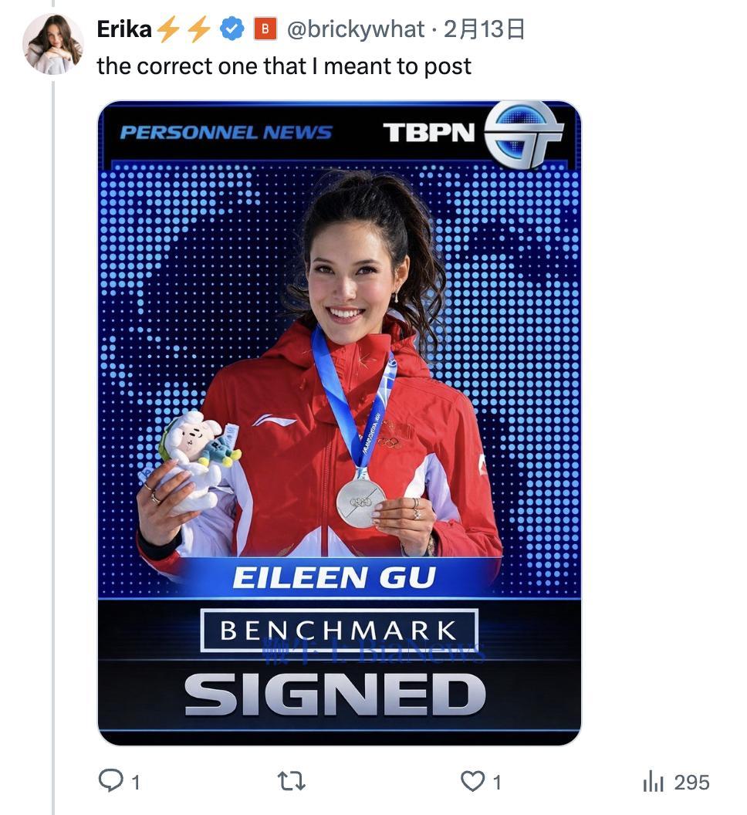Click the large SIGNED text in image
The image size is (747, 815).
coord(334,694)
